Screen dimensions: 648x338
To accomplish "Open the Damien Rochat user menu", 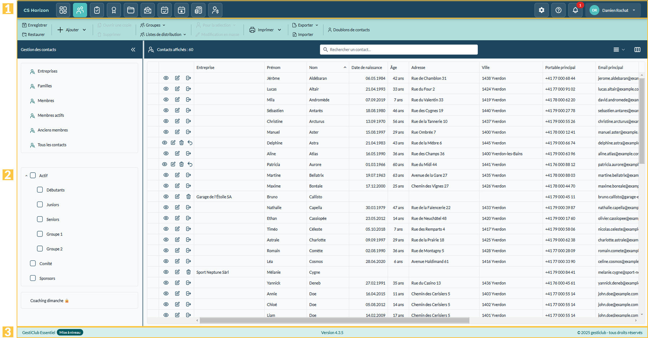I will (x=613, y=10).
